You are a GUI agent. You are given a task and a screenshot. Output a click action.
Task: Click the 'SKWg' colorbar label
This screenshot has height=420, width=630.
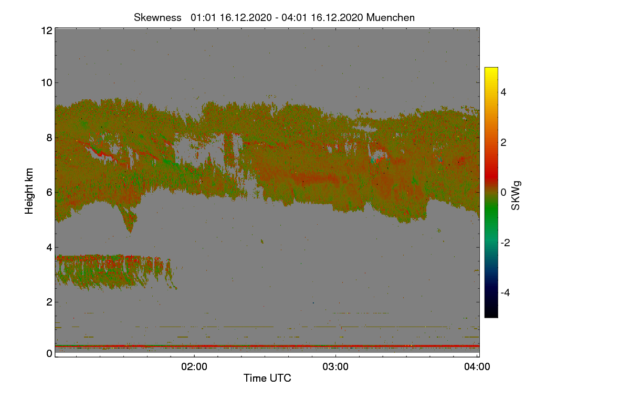coord(517,195)
